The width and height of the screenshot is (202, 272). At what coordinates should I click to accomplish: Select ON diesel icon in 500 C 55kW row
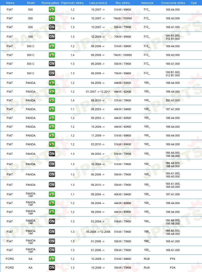pyautogui.click(x=52, y=64)
